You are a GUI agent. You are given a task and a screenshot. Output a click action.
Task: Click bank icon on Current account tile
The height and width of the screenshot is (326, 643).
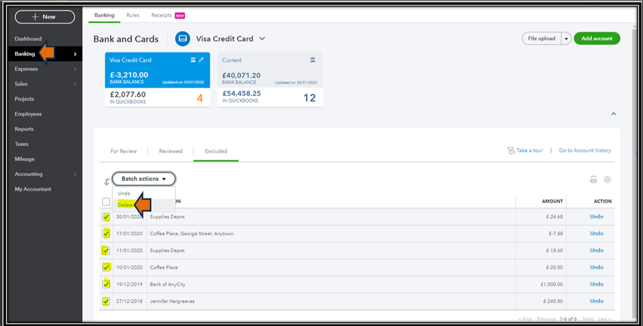pyautogui.click(x=312, y=60)
